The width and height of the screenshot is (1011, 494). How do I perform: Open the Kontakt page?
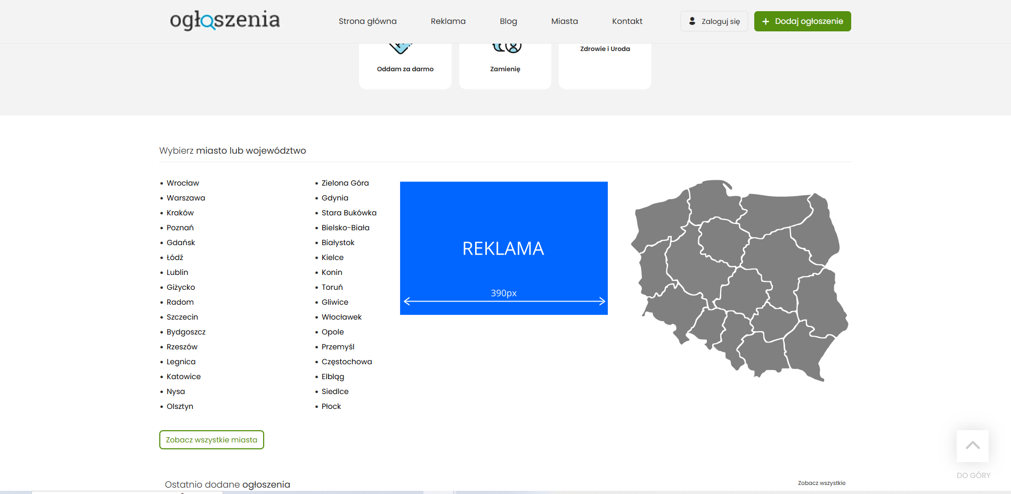tap(627, 21)
